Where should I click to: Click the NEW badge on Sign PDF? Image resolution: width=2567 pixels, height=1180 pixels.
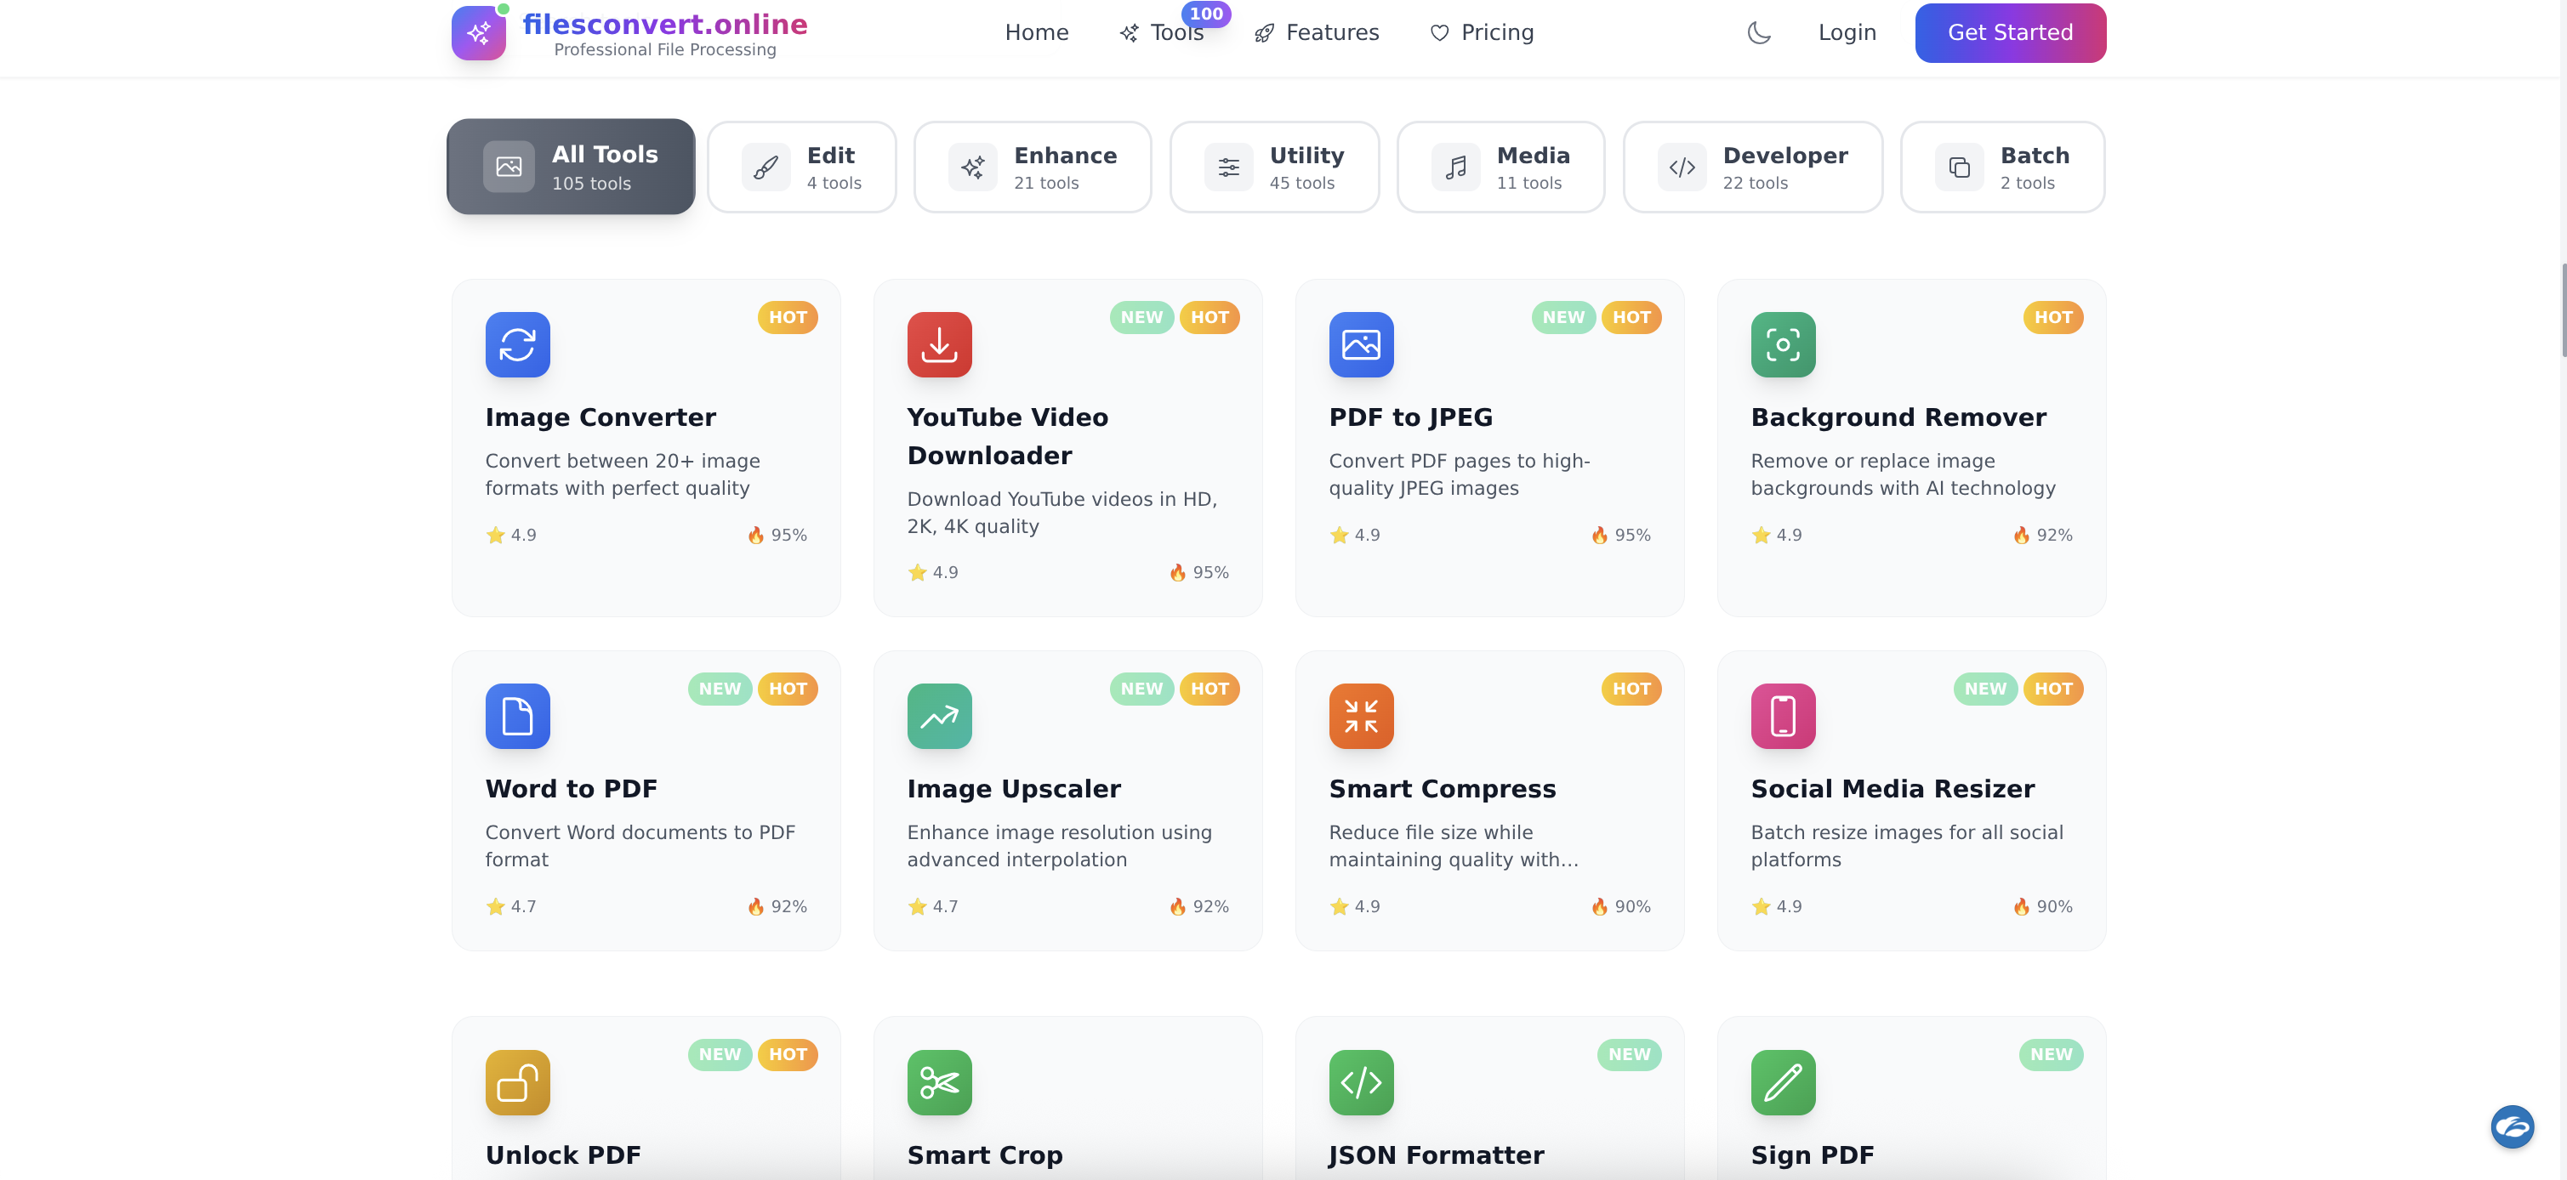[2050, 1053]
